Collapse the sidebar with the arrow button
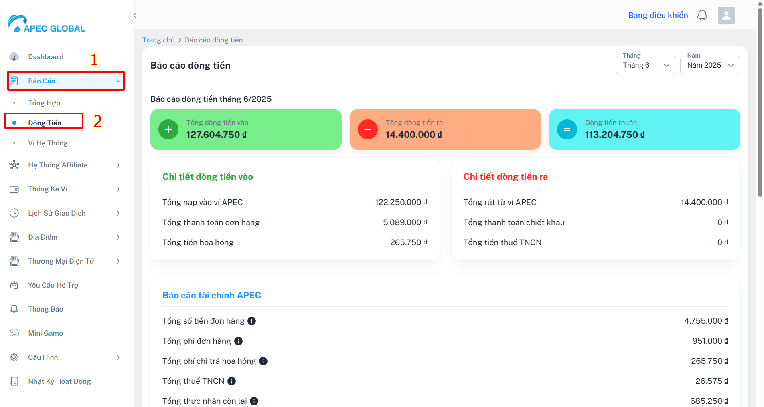Screen dimensions: 764x407 point(135,16)
